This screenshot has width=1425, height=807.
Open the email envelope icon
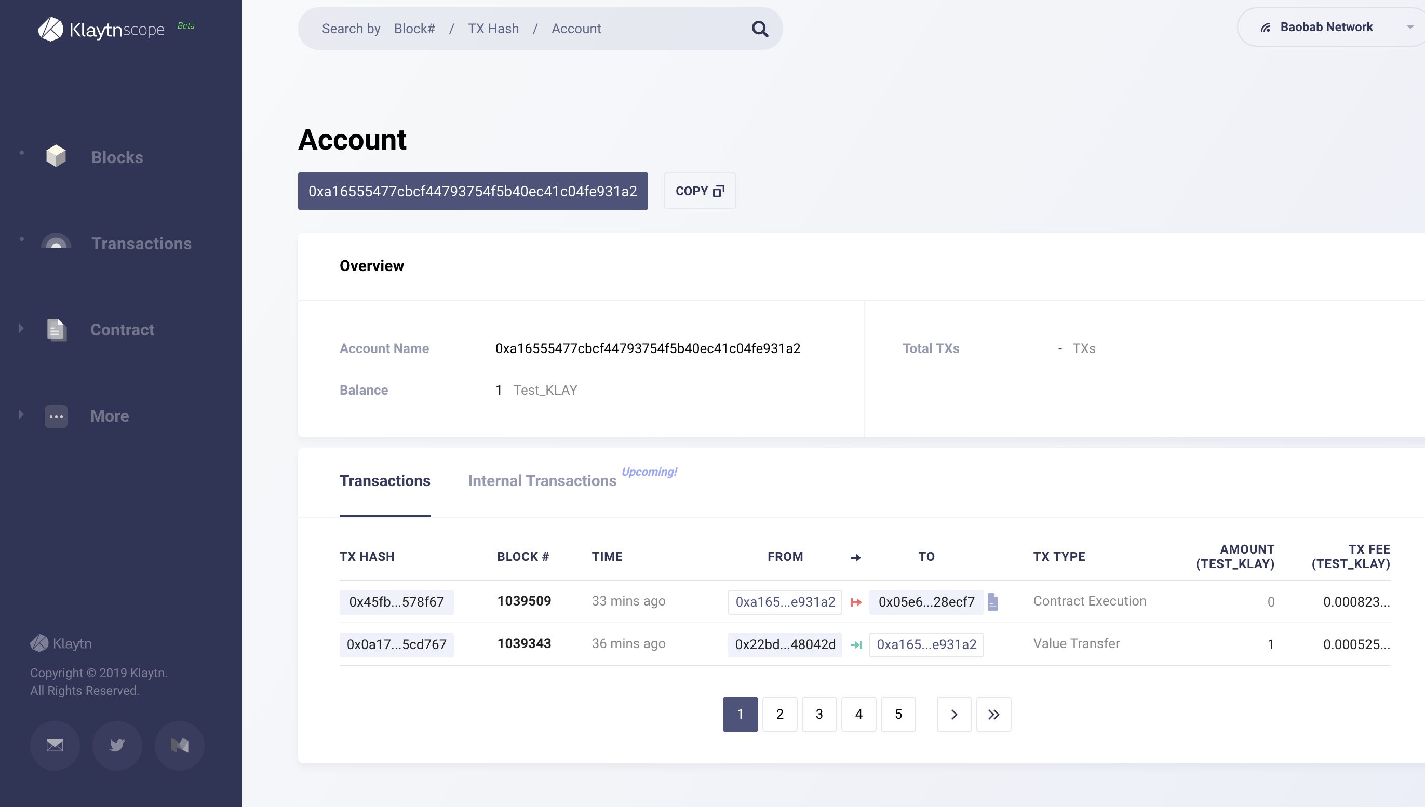[55, 745]
